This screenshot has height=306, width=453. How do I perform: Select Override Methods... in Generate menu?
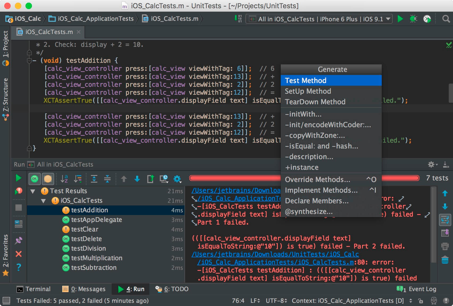click(x=331, y=179)
